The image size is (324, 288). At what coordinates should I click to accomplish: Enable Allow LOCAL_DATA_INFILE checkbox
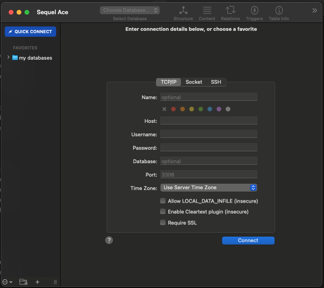click(x=163, y=201)
